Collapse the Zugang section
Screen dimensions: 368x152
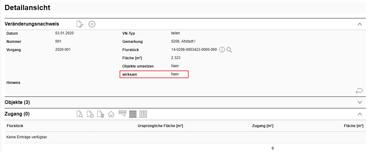(360, 114)
